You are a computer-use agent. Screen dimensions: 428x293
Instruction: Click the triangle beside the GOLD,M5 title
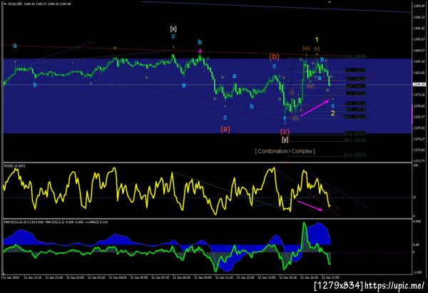pos(5,4)
